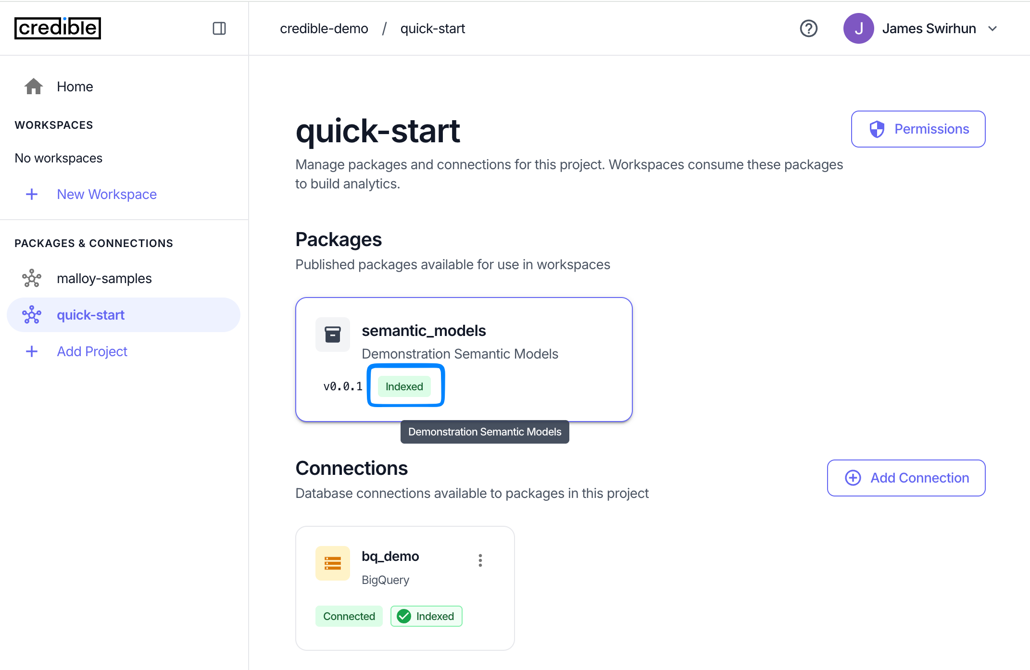Click the New Workspace link
Screen dimensions: 1030x670
107,194
